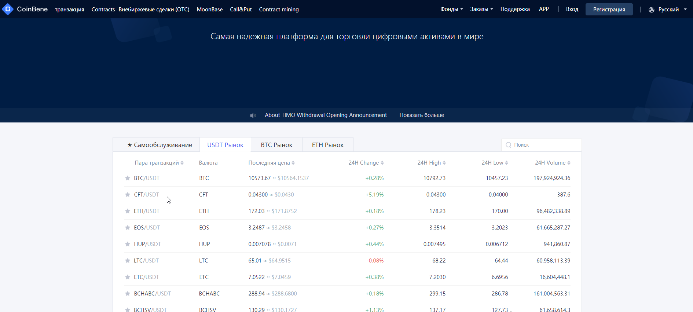Open the BTC/USDT trading pair
The height and width of the screenshot is (312, 693).
(x=147, y=178)
